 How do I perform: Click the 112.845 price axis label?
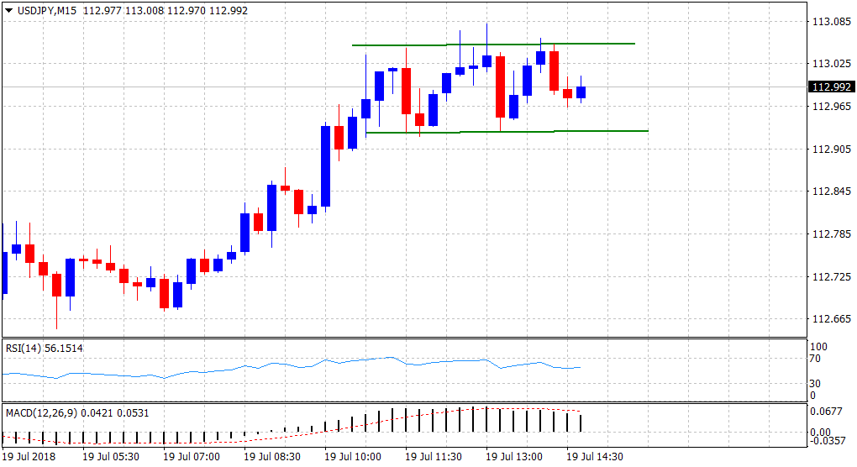pos(832,192)
